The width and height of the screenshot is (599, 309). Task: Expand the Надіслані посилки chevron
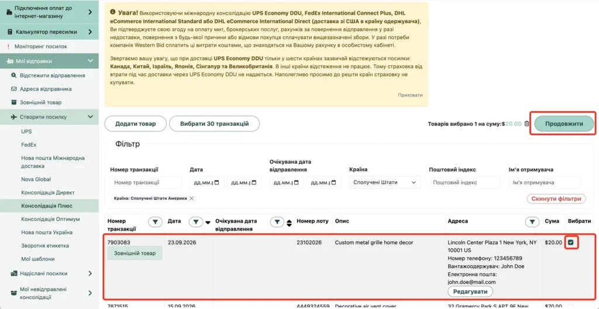pos(89,273)
